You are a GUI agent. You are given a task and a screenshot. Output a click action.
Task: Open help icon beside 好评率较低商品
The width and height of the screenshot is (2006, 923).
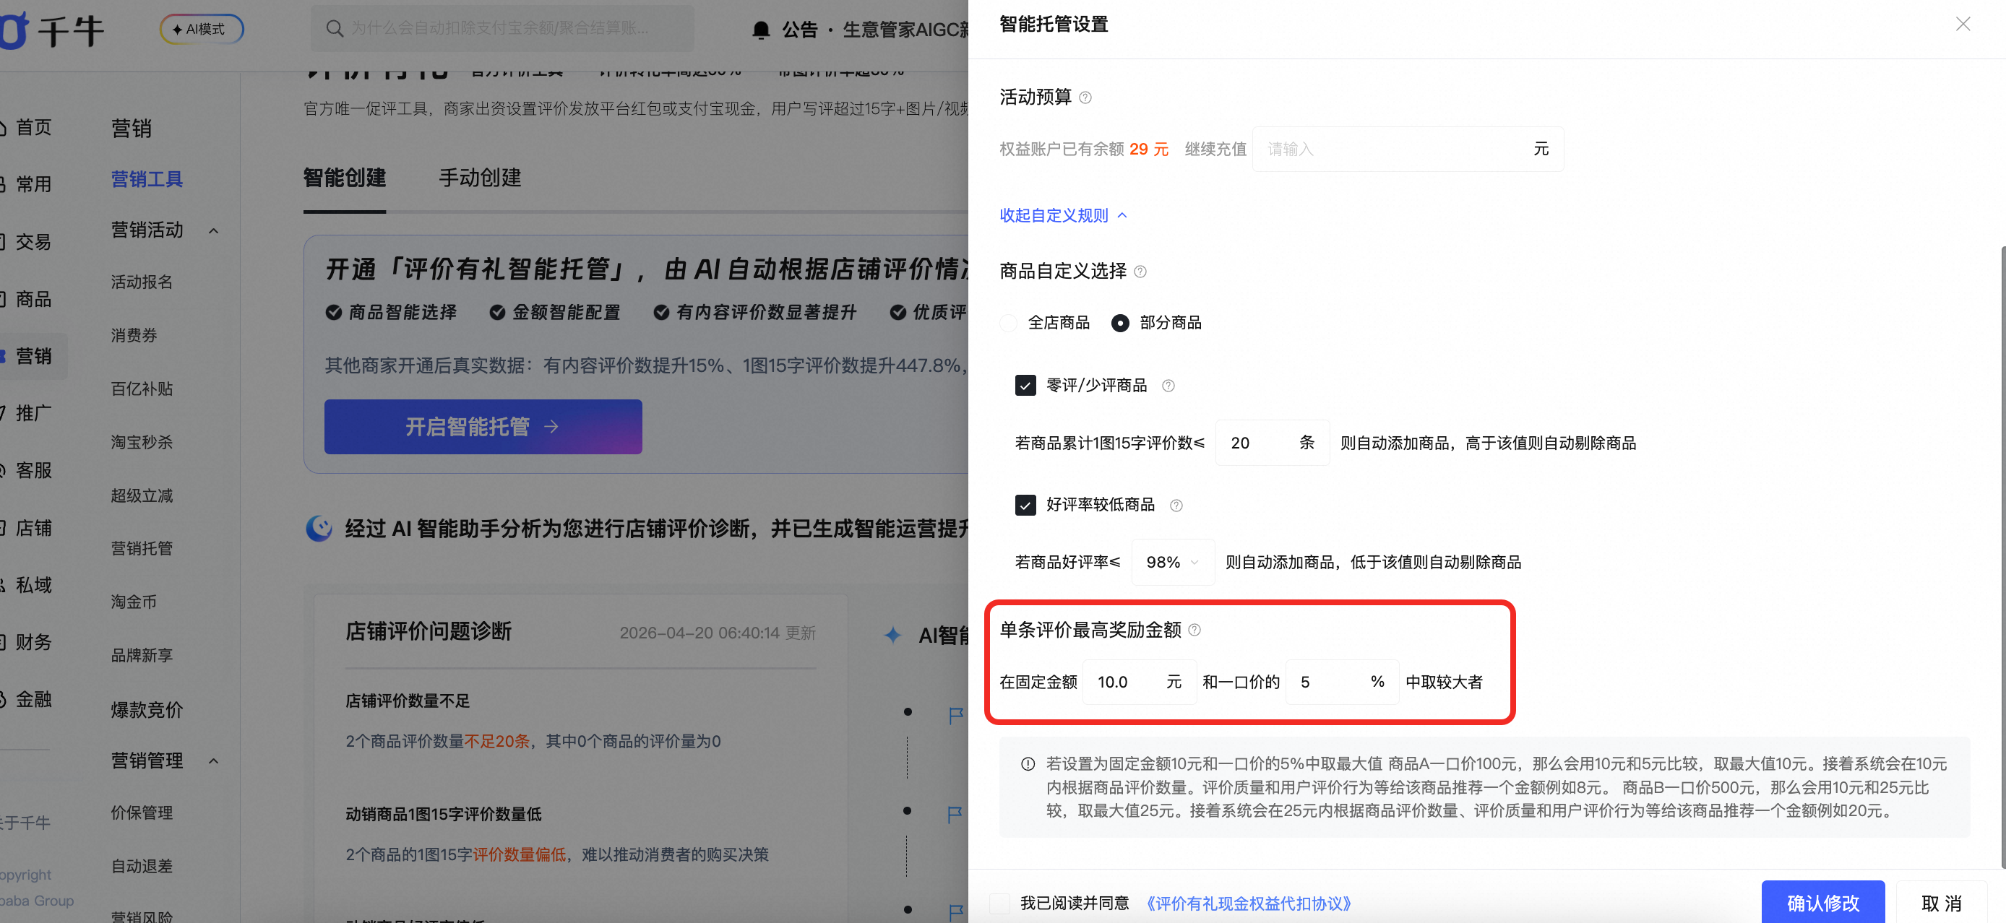[x=1176, y=506]
